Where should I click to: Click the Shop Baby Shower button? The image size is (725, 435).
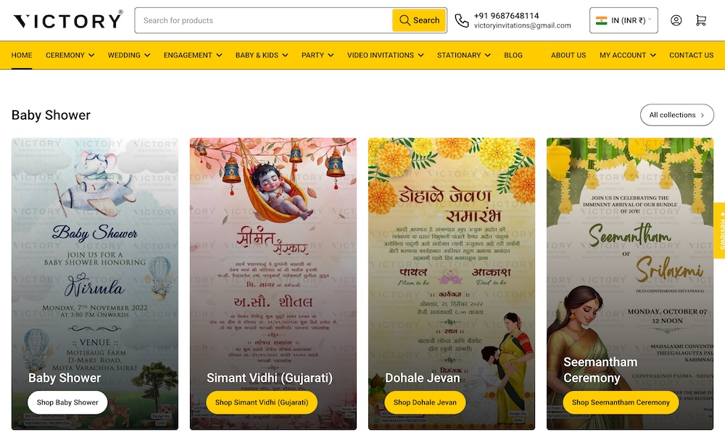point(67,402)
